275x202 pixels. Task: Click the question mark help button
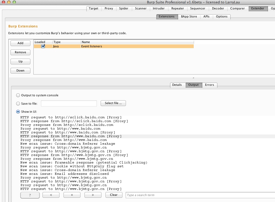(30, 195)
